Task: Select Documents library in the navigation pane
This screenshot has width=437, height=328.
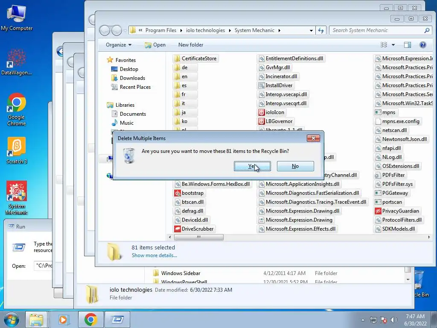Action: (133, 114)
